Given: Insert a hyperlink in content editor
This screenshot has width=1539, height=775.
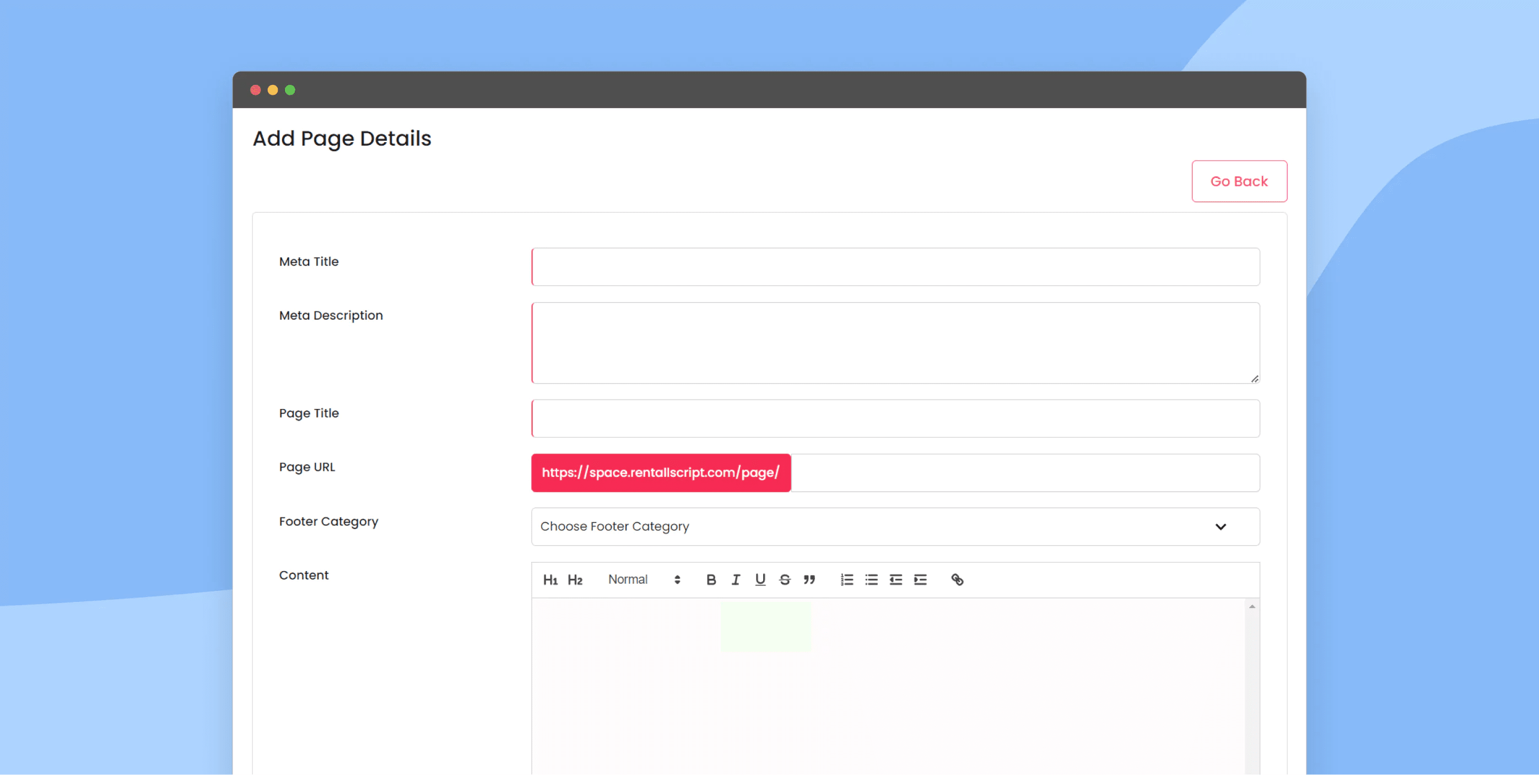Looking at the screenshot, I should pyautogui.click(x=957, y=580).
